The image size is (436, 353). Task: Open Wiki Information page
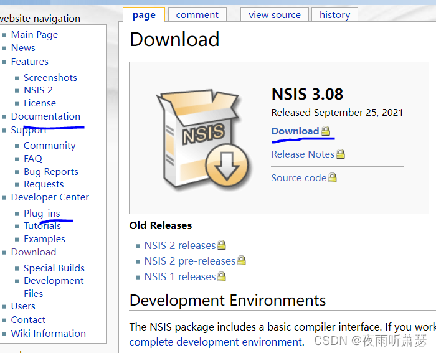click(49, 333)
